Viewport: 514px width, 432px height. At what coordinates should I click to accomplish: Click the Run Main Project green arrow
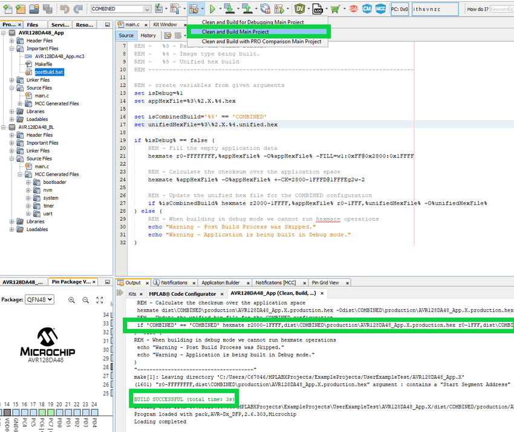click(x=212, y=9)
